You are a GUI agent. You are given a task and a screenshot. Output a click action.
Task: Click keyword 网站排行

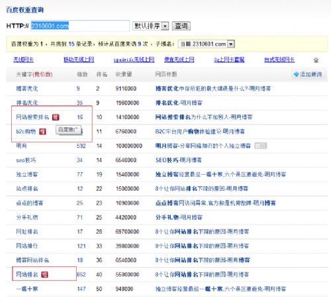click(x=27, y=246)
